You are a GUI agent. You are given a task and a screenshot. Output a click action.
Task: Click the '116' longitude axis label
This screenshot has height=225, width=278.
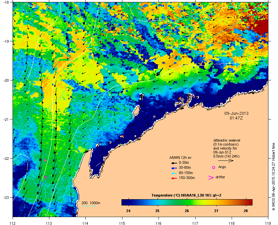159,223
